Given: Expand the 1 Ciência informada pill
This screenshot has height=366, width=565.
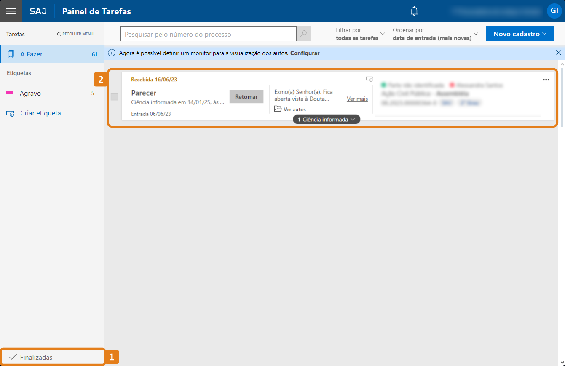Looking at the screenshot, I should coord(327,120).
